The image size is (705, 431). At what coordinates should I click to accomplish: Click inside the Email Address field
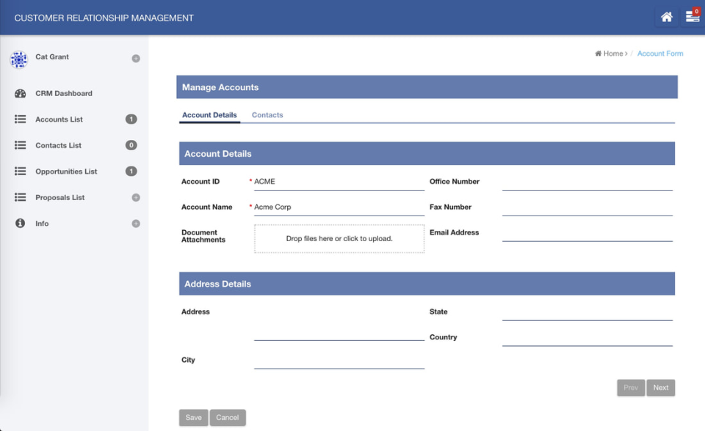(x=587, y=236)
